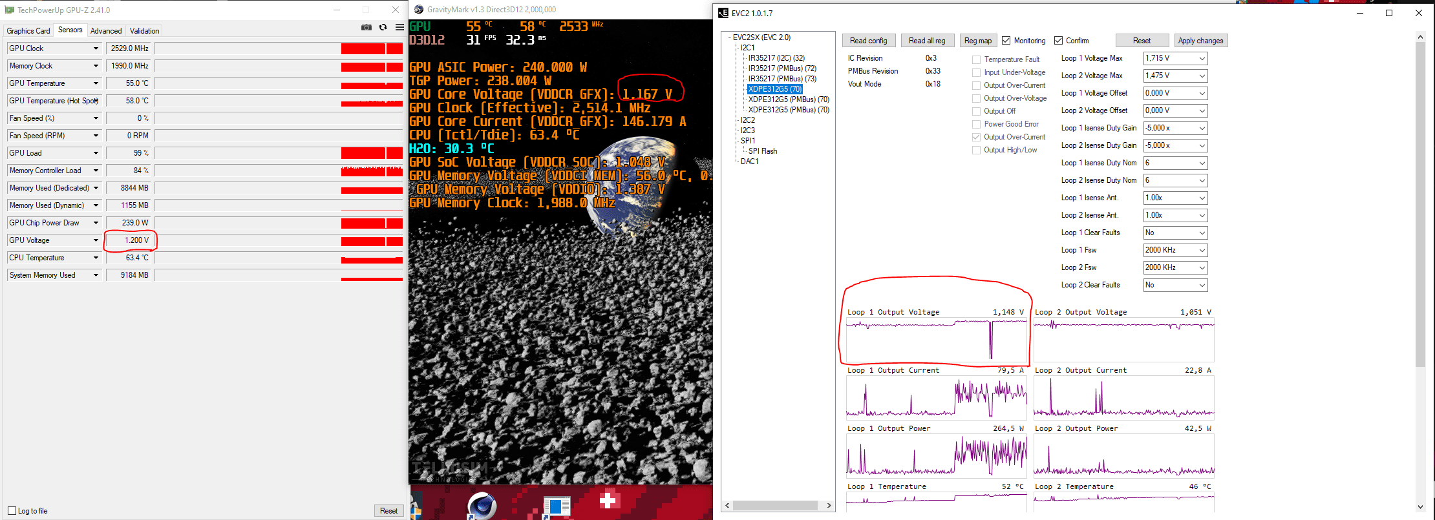Open Cinema 4D desktop shortcut
The width and height of the screenshot is (1435, 520).
[x=482, y=506]
